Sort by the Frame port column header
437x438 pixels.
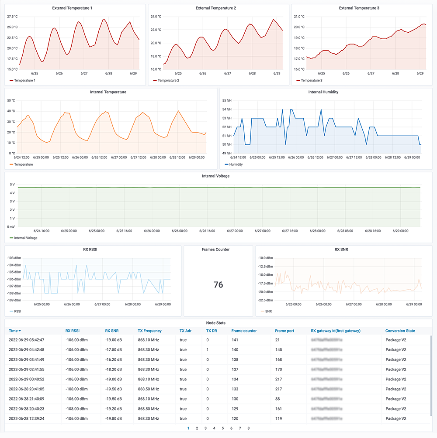point(284,331)
